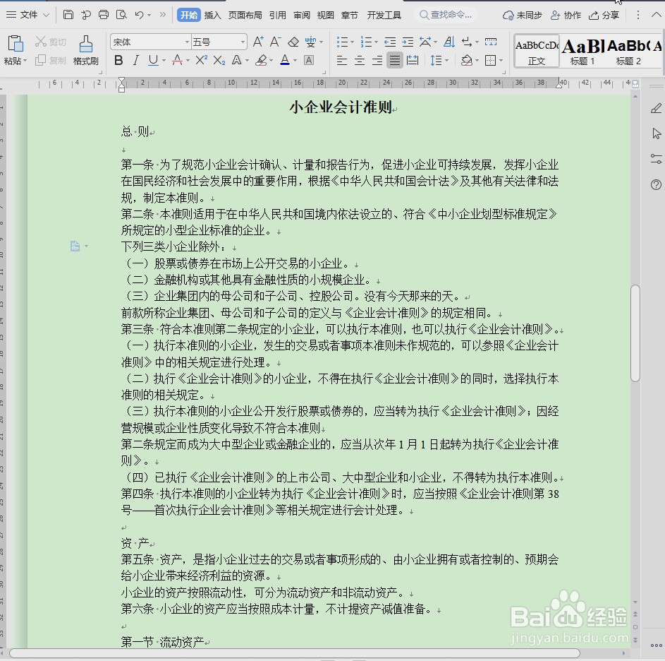Apply Subscript X₂ formatting
Image resolution: width=665 pixels, height=661 pixels.
coord(219,60)
